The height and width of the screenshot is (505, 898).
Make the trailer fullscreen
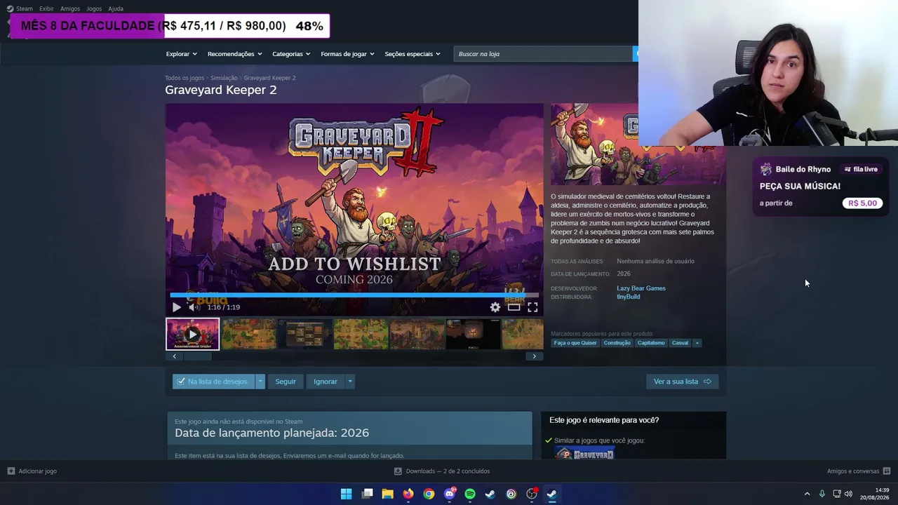(x=532, y=307)
